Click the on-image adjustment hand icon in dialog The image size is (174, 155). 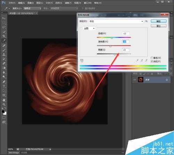point(81,60)
